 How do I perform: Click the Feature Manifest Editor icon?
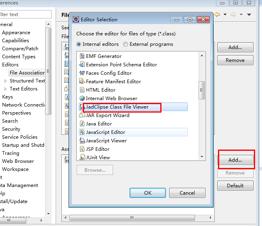click(x=82, y=81)
